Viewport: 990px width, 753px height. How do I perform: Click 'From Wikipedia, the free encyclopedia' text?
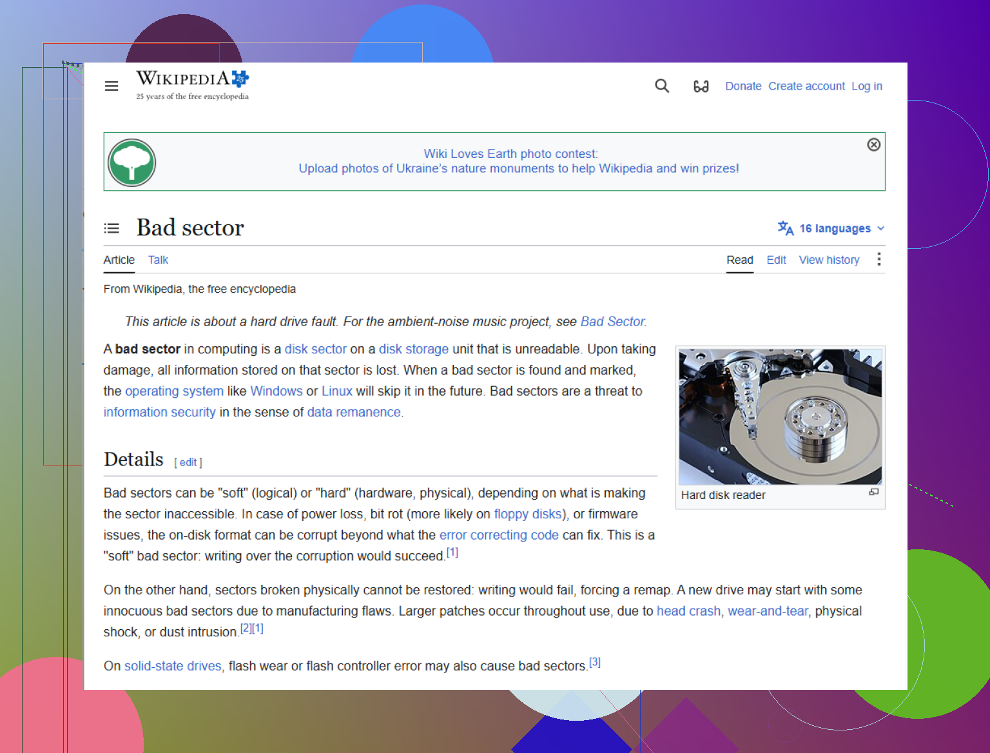point(200,289)
